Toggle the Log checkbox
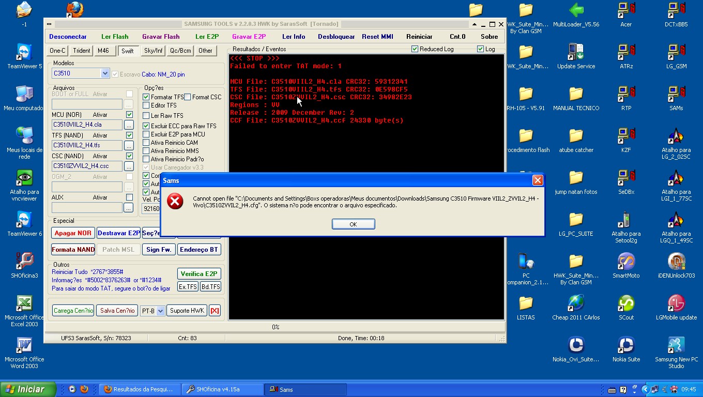This screenshot has width=703, height=397. pos(480,49)
